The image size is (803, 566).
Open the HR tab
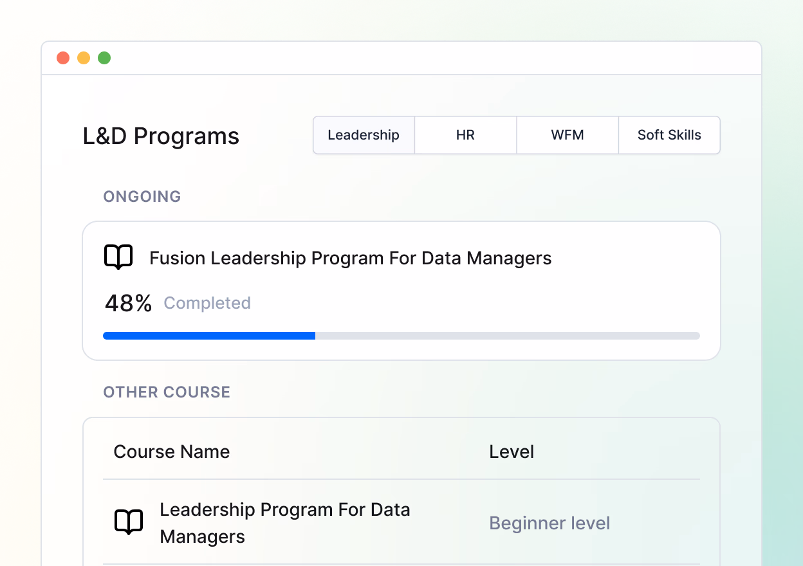[465, 135]
